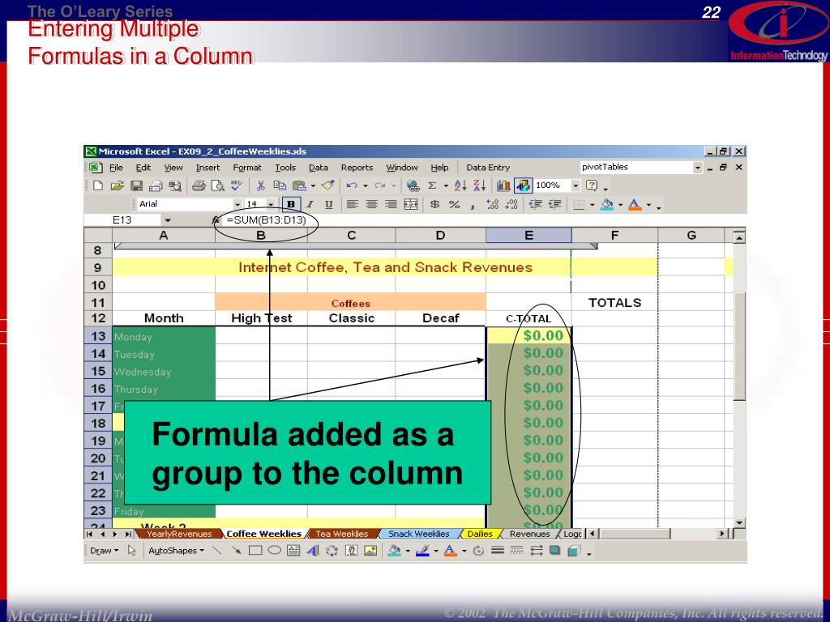Screen dimensions: 830x622
Task: Insert WordArt from the Drawing toolbar
Action: tap(313, 551)
